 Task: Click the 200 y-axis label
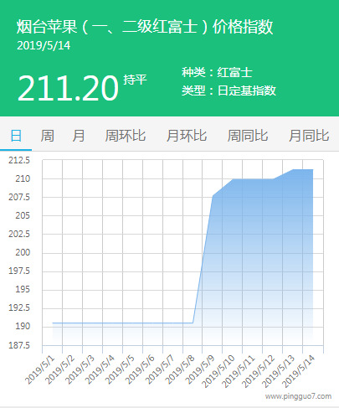23,252
